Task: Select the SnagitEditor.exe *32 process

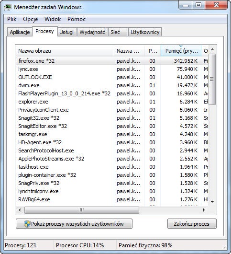Action: (x=112, y=126)
